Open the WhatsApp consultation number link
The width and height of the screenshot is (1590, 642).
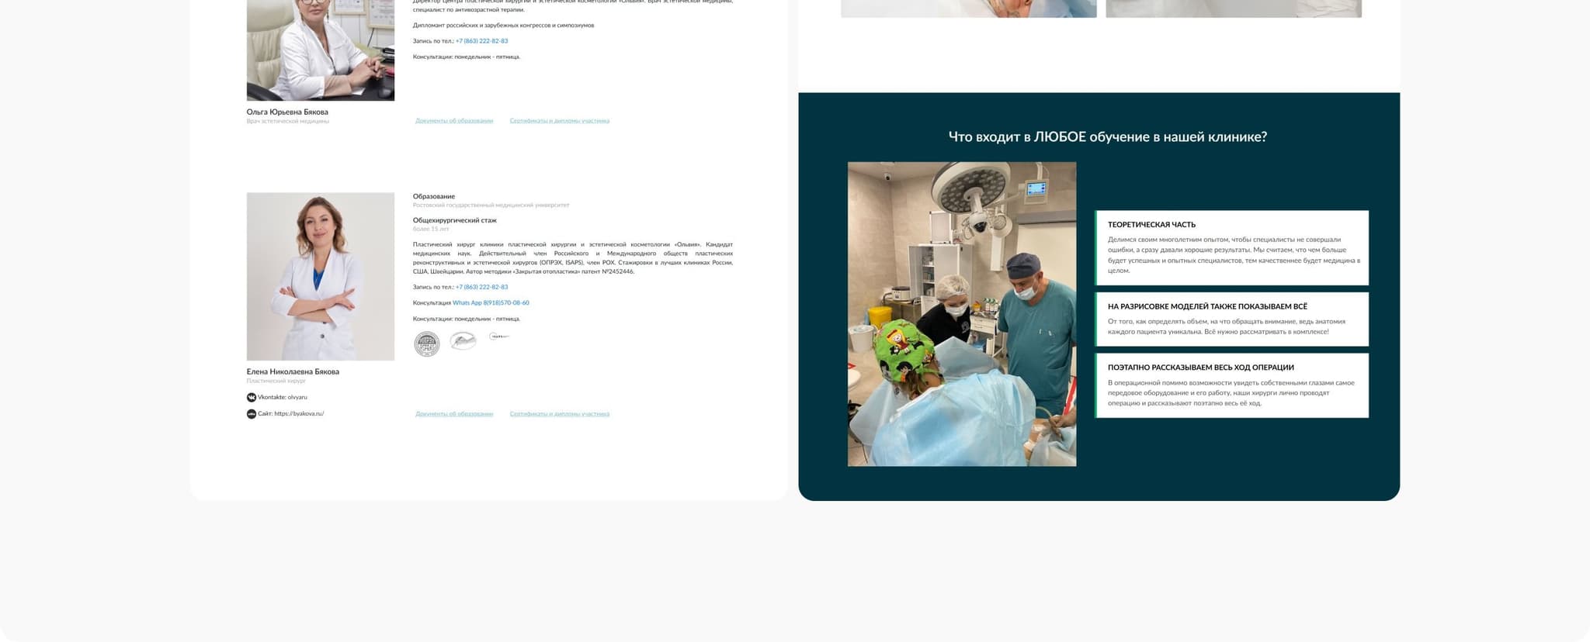[491, 303]
